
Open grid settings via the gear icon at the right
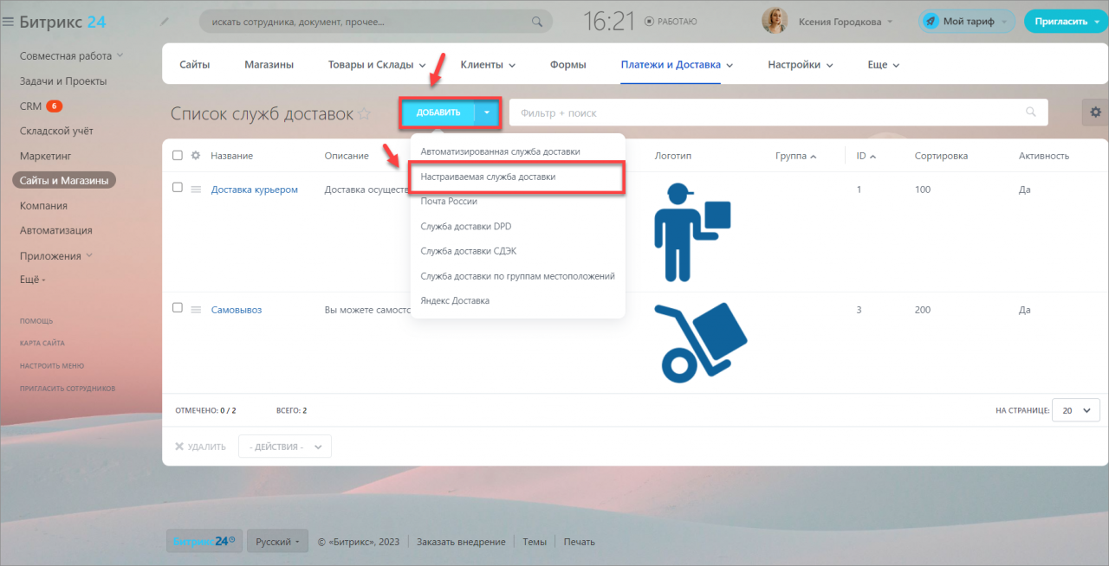[1095, 113]
